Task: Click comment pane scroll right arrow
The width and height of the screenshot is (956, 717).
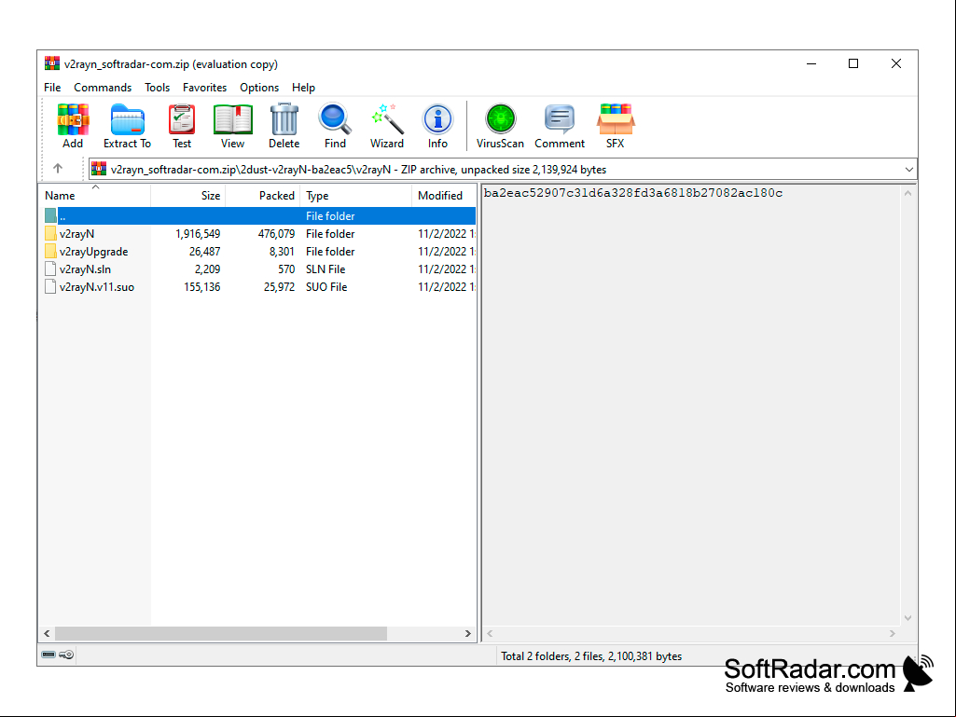Action: click(892, 633)
